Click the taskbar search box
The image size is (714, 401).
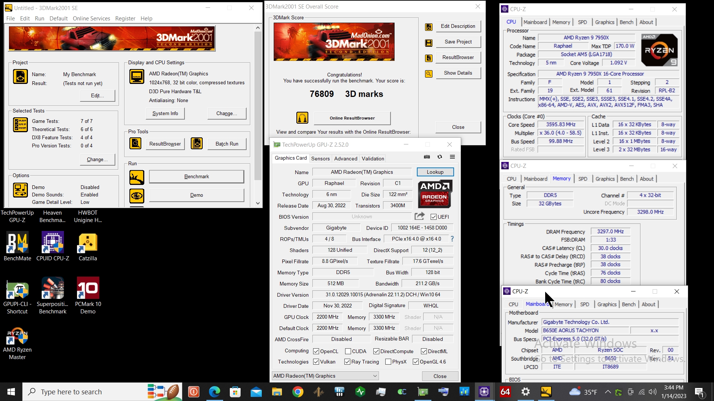tap(102, 392)
